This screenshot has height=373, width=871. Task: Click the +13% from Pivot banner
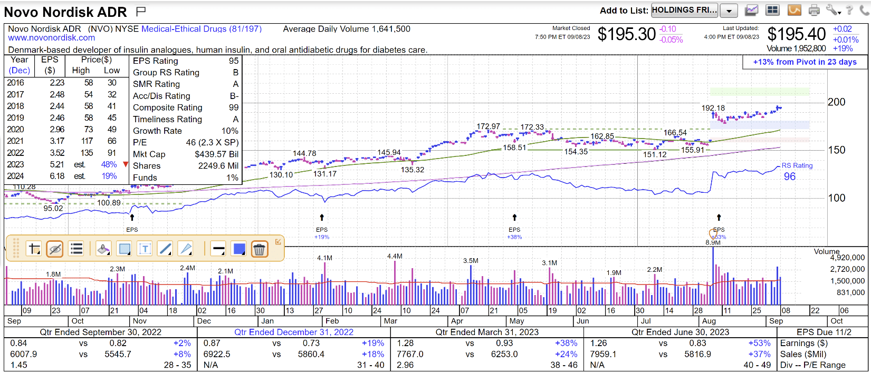(x=805, y=62)
